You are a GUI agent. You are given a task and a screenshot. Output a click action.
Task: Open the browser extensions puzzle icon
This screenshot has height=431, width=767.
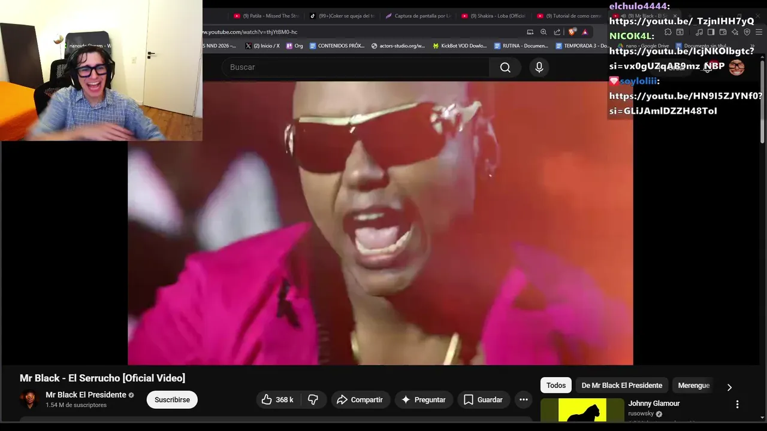[x=668, y=32]
